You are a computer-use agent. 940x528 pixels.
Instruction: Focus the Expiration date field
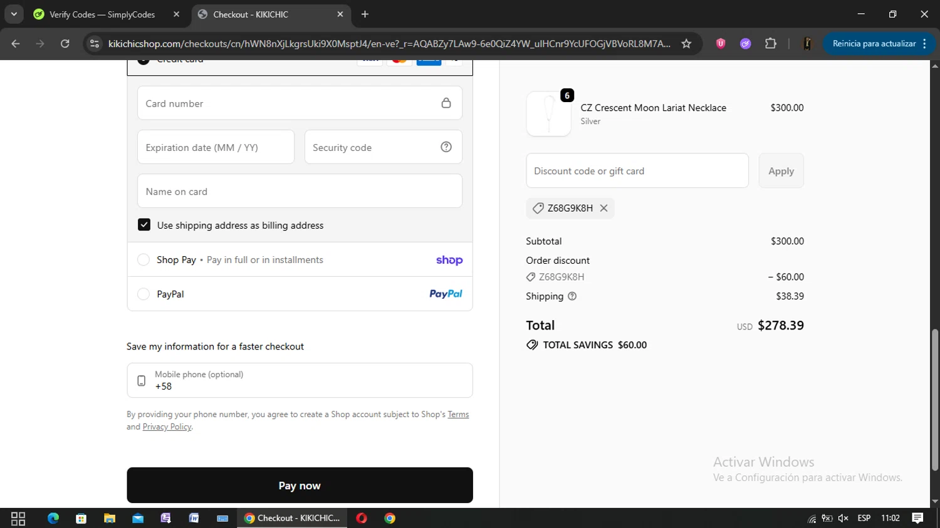(216, 147)
